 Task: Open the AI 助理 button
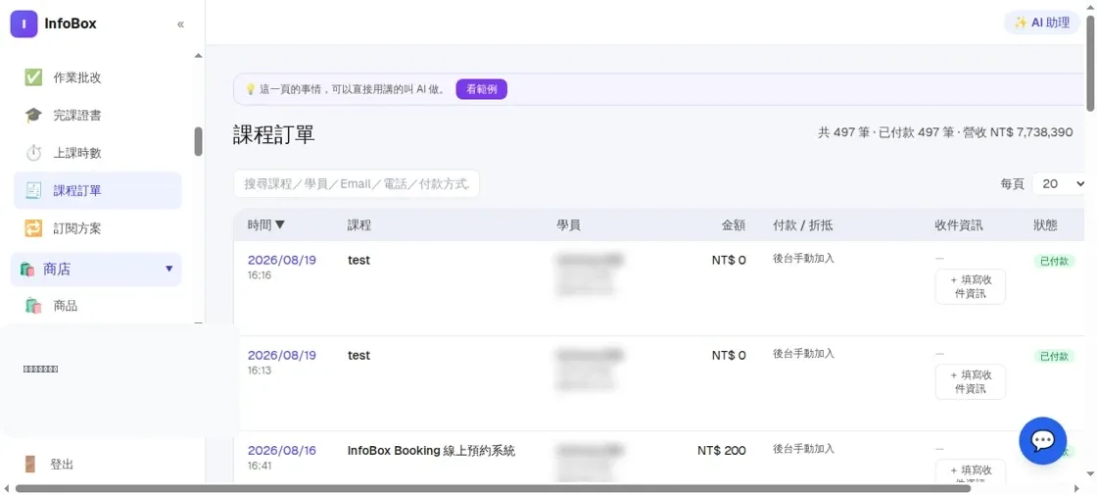[1042, 23]
